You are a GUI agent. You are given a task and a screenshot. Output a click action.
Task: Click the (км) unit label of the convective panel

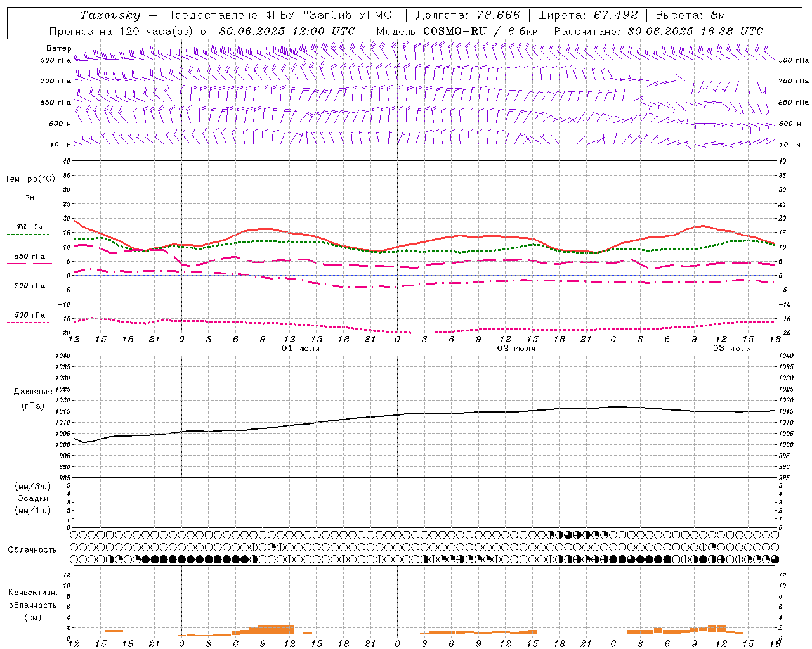coord(33,617)
